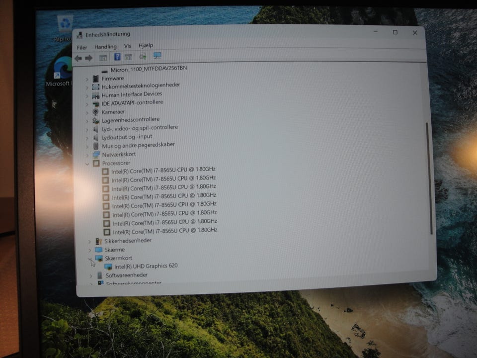This screenshot has width=477, height=358.
Task: Click the Back arrow toolbar icon
Action: [78, 59]
